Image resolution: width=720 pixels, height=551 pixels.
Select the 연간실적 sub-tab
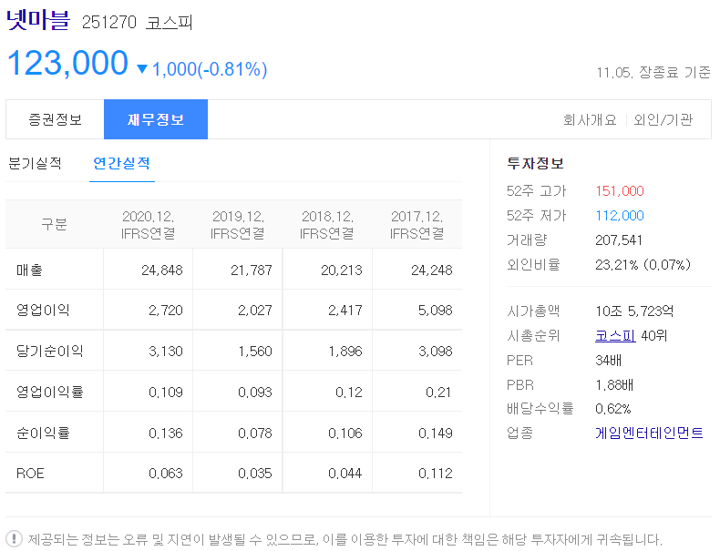(x=122, y=163)
